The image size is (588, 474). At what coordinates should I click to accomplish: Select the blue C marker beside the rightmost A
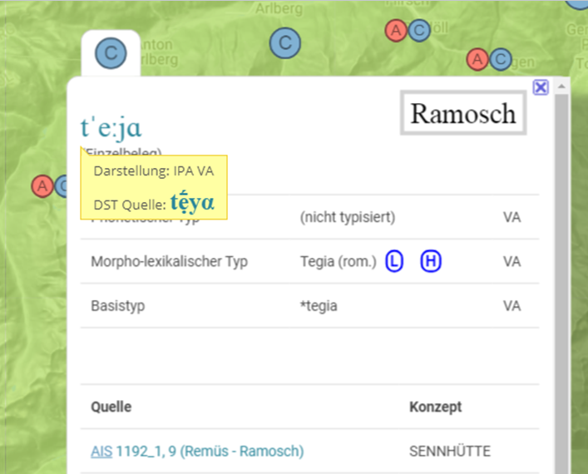coord(500,59)
